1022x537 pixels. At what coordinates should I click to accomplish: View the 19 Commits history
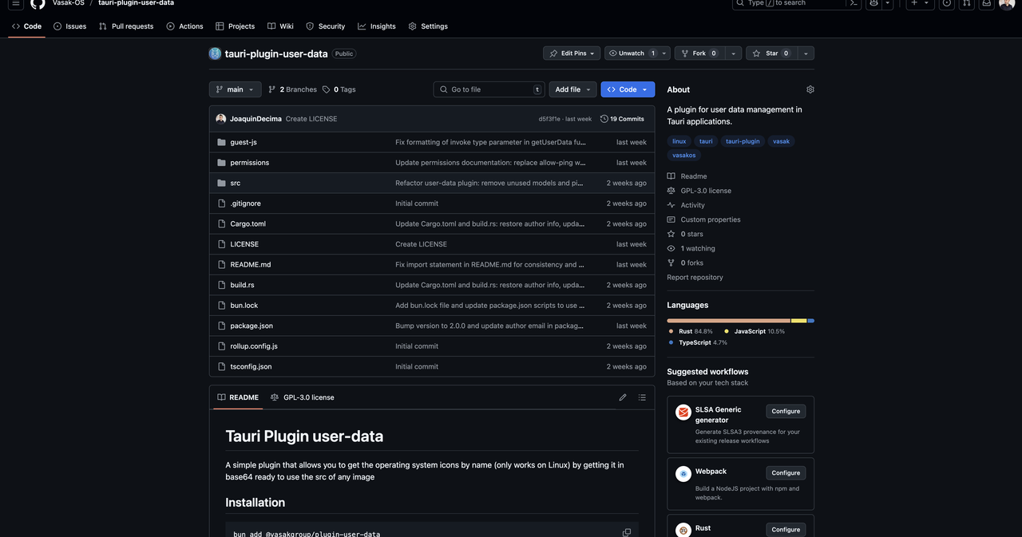(622, 119)
